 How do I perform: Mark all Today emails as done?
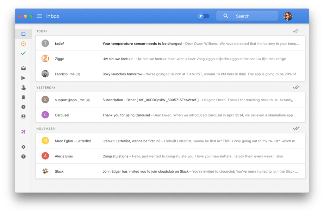click(x=296, y=31)
